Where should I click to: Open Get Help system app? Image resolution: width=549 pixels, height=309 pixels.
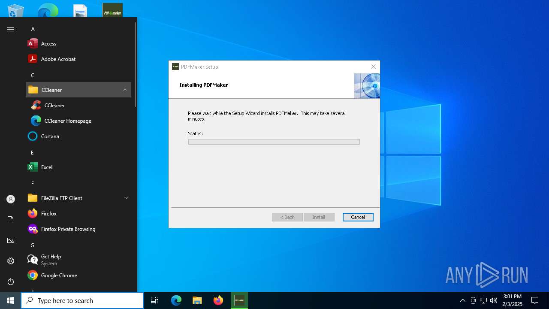[x=78, y=260]
